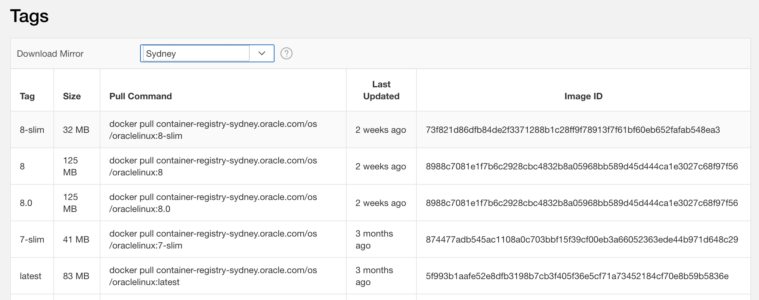Select the latest tag cell
759x300 pixels.
[31, 276]
